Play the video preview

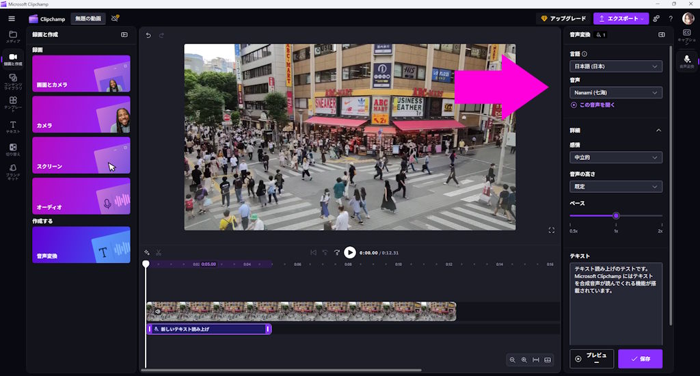(350, 253)
